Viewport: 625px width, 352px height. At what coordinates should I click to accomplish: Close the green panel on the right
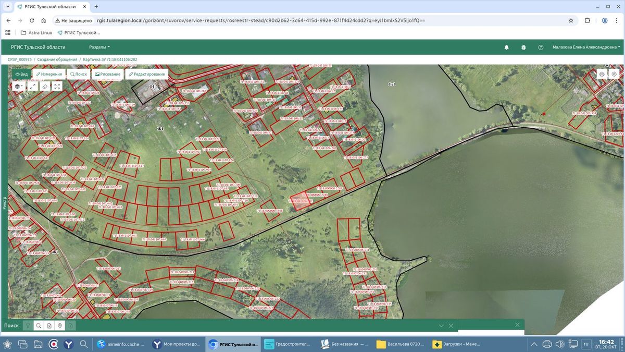pos(517,324)
